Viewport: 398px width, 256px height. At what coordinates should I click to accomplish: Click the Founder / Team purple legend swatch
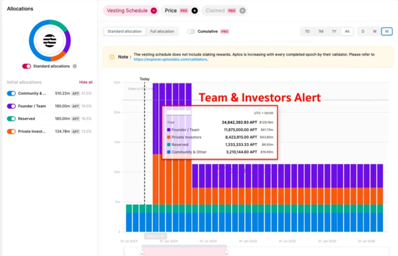169,130
